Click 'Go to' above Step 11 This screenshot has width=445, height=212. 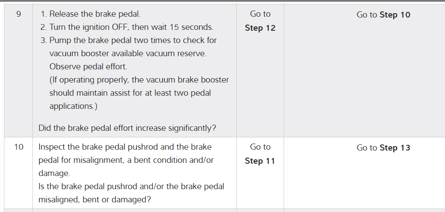(x=260, y=147)
